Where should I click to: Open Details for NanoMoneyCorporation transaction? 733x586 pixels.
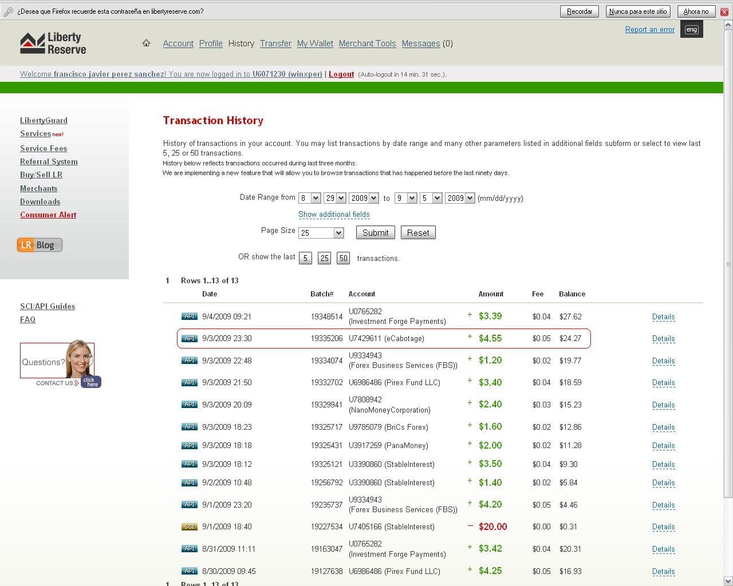point(663,405)
